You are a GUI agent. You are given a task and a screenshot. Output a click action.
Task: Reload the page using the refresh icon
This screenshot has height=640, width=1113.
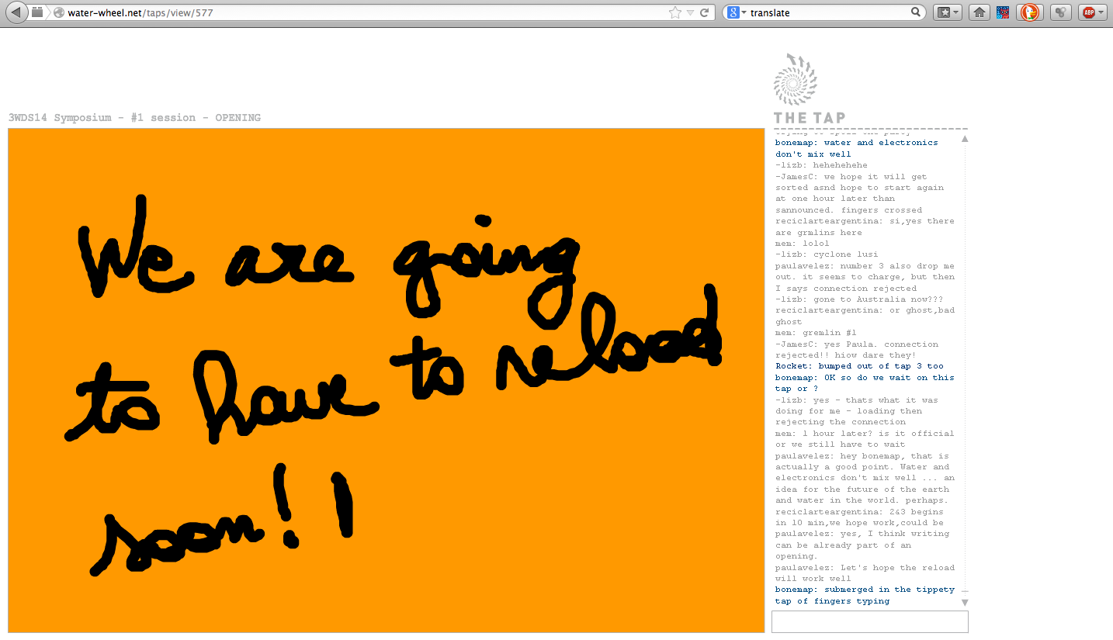(705, 12)
